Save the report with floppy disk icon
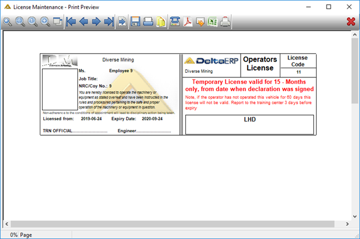Image resolution: width=360 pixels, height=239 pixels. (x=135, y=21)
